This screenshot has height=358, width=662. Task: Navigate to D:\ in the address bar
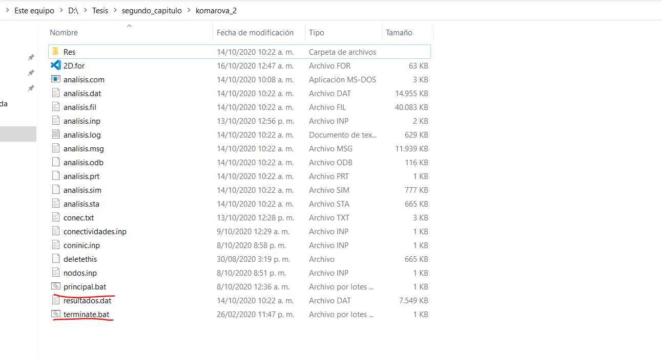[x=75, y=11]
